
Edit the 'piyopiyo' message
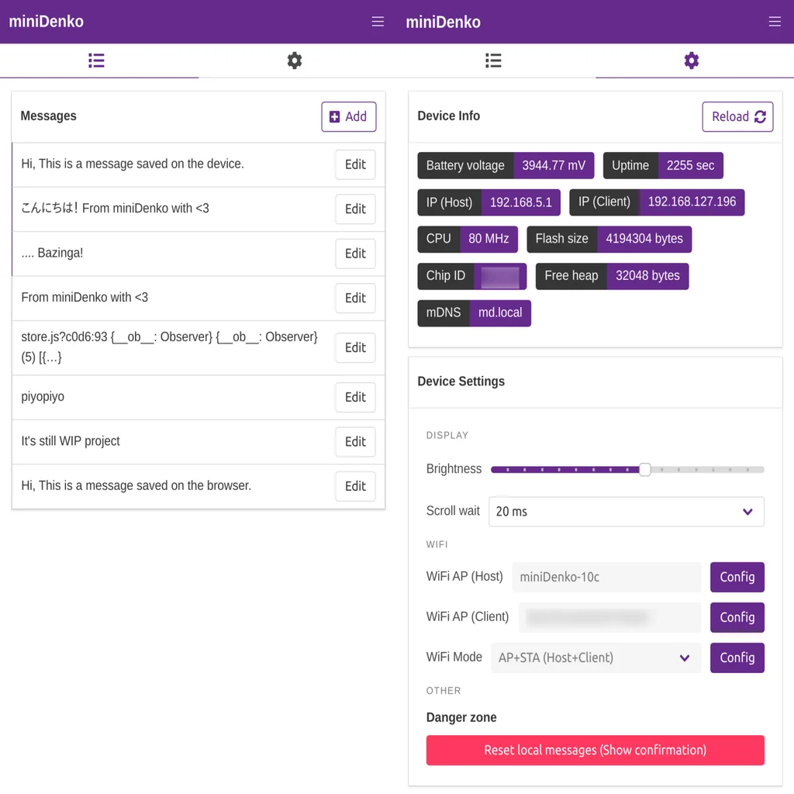[x=355, y=397]
